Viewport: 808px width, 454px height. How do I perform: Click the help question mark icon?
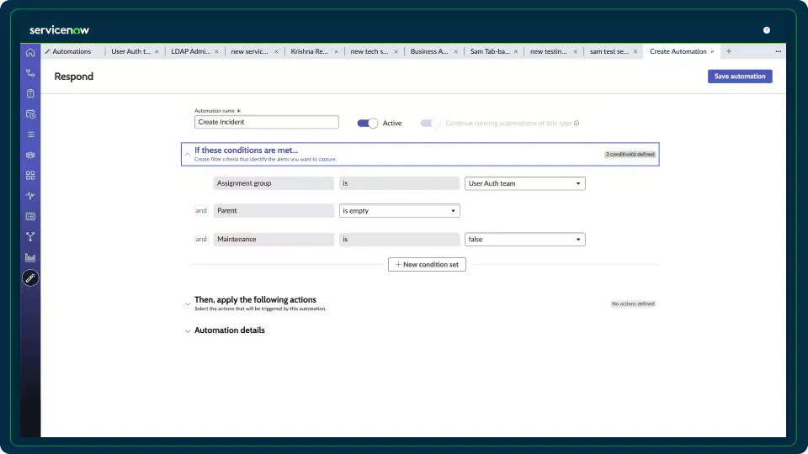tap(766, 30)
